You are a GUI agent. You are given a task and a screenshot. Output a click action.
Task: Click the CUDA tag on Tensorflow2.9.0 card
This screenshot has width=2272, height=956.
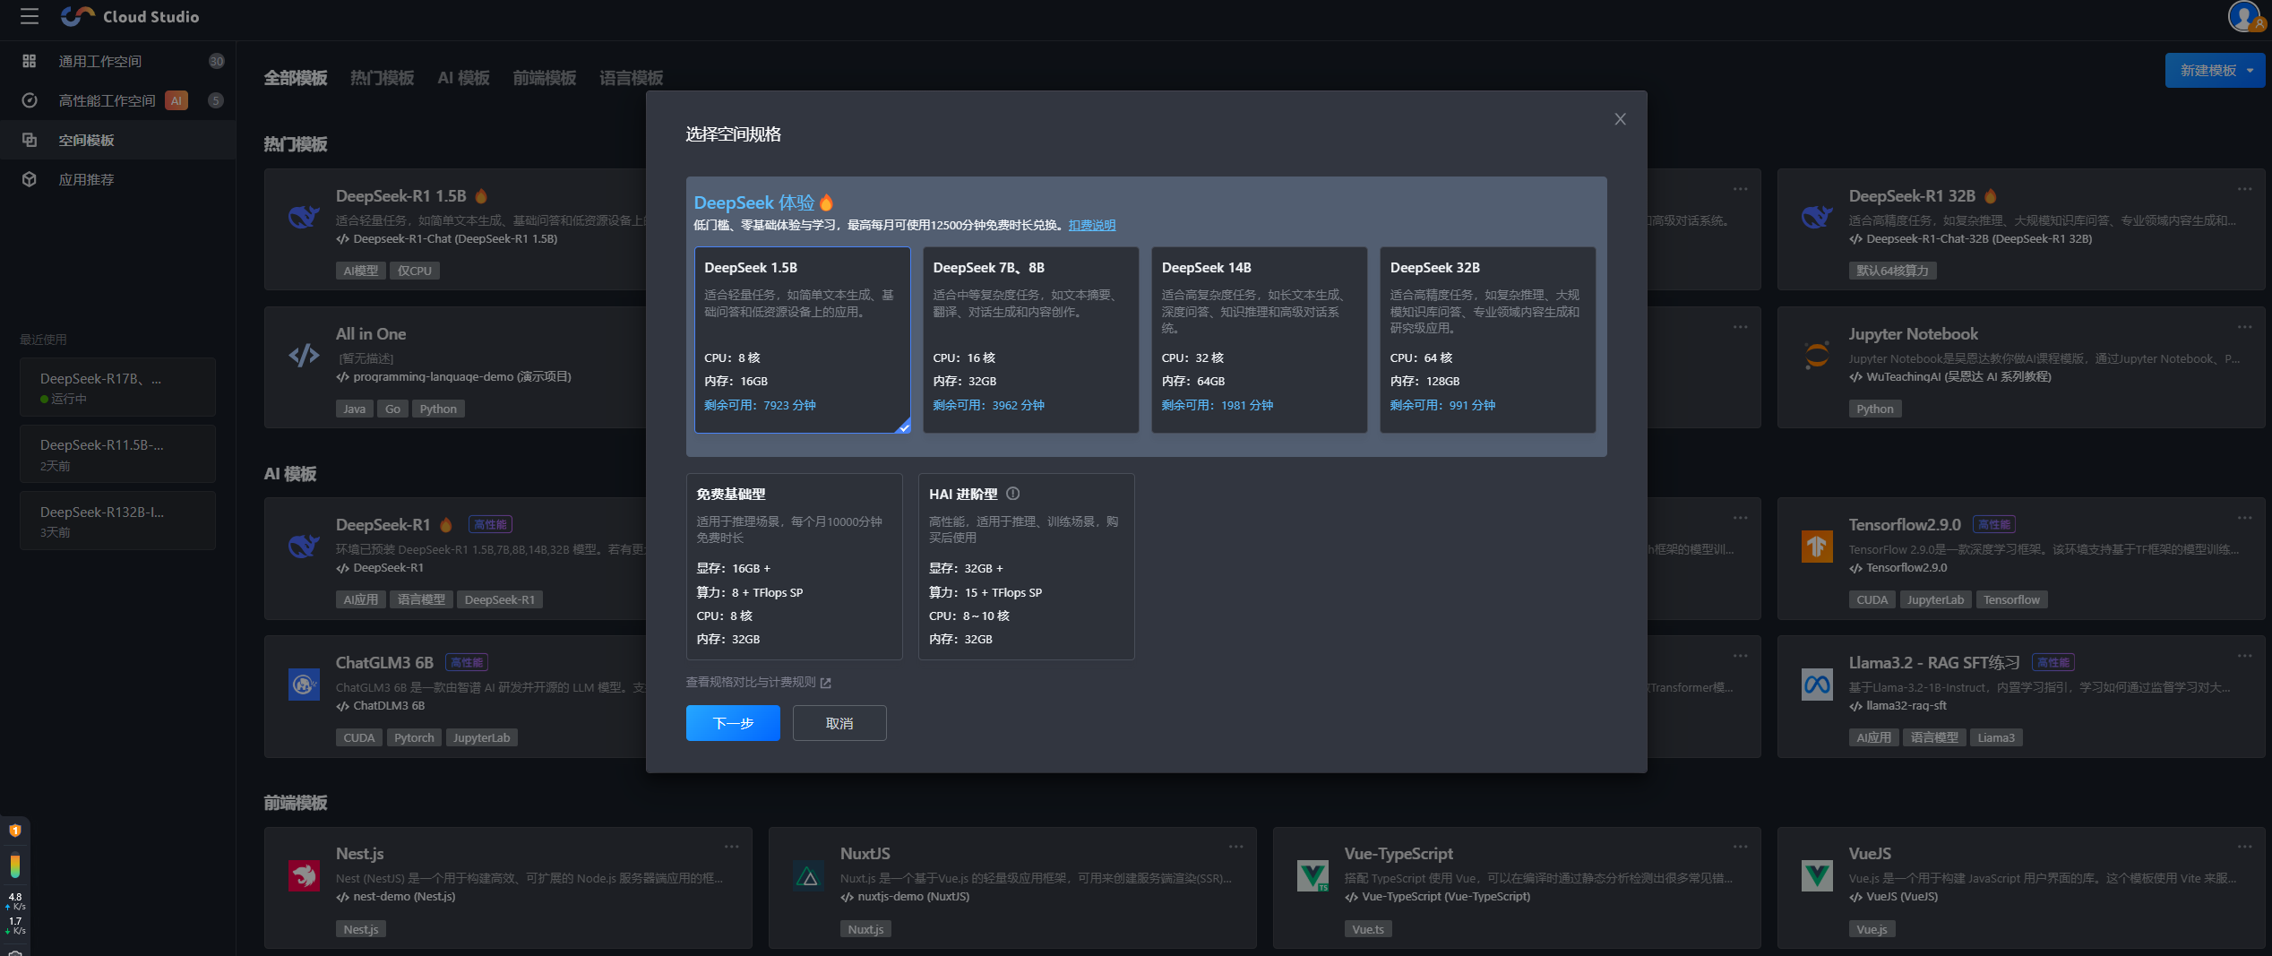pyautogui.click(x=1872, y=599)
